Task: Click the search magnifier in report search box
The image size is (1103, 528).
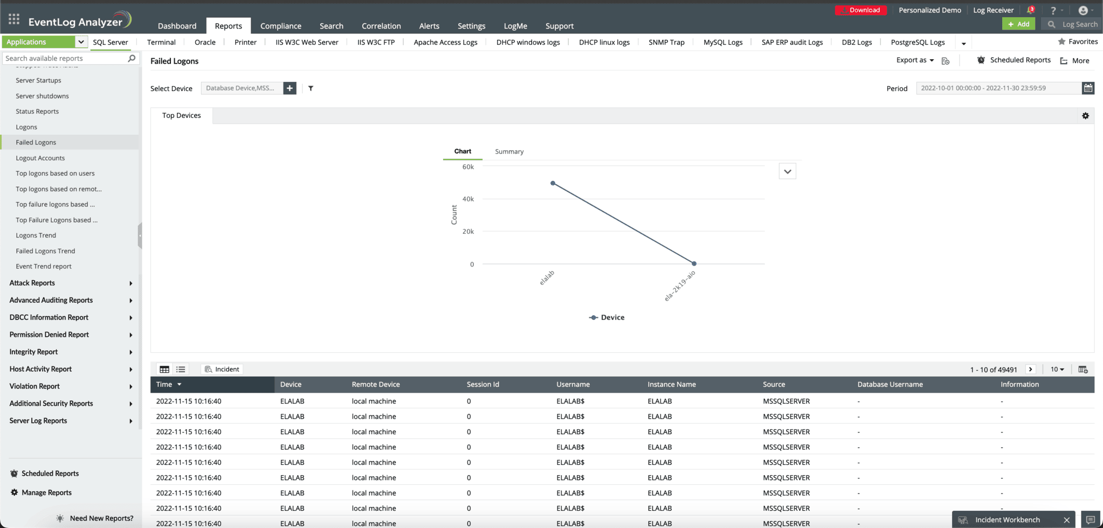Action: point(132,58)
